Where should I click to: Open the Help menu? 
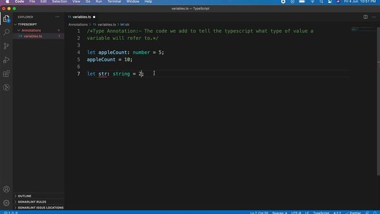point(148,2)
